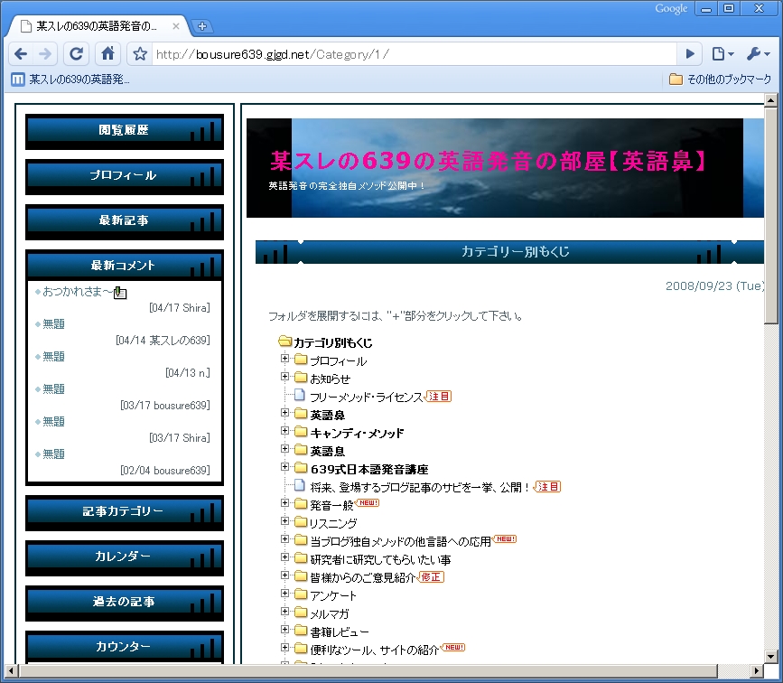Open the 最新記事 sidebar section
This screenshot has width=783, height=683.
[x=125, y=221]
